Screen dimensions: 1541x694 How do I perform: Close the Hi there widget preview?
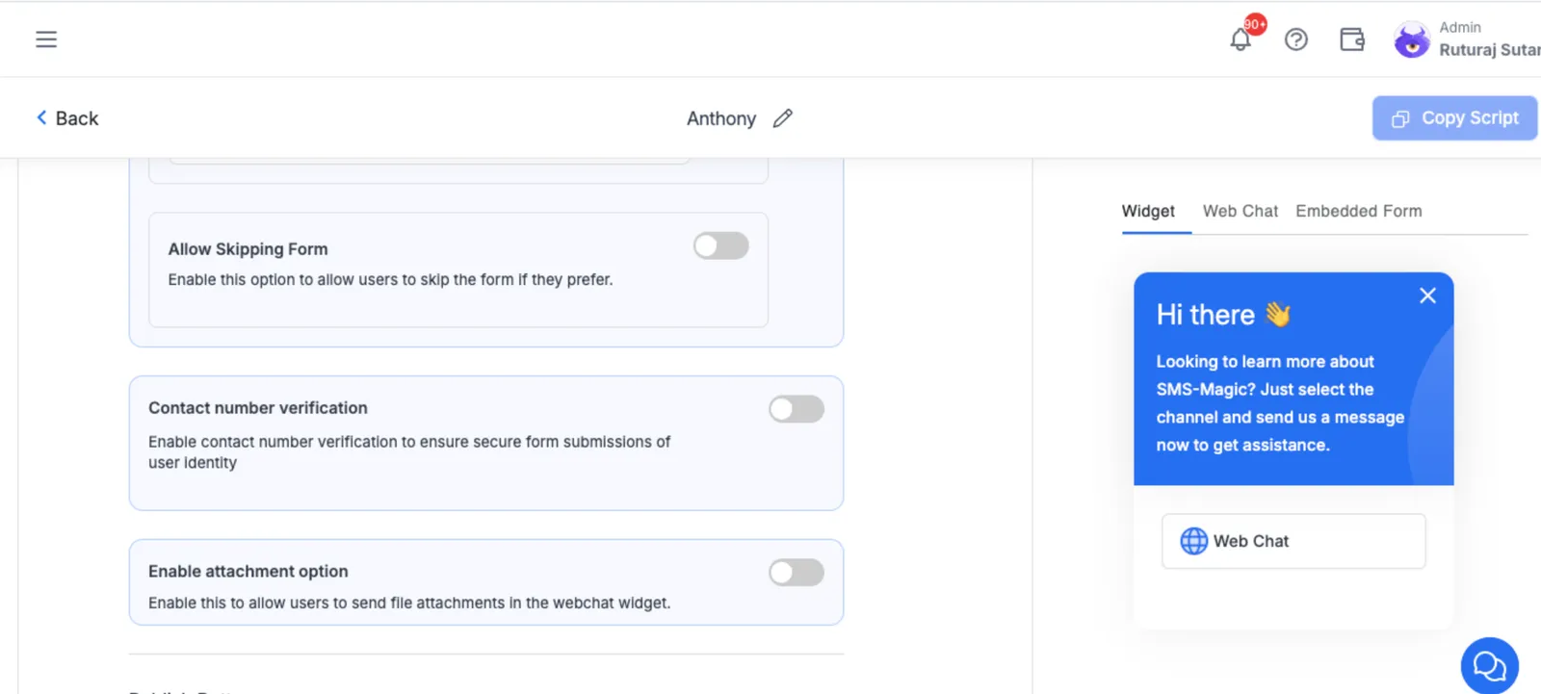[x=1427, y=296]
